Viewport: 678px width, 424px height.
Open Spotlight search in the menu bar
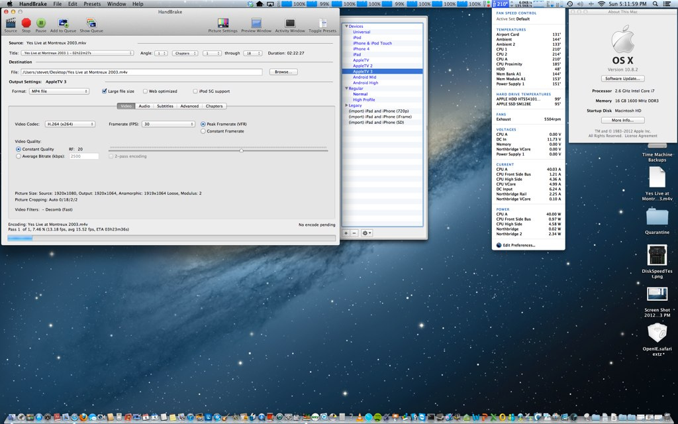tap(655, 4)
